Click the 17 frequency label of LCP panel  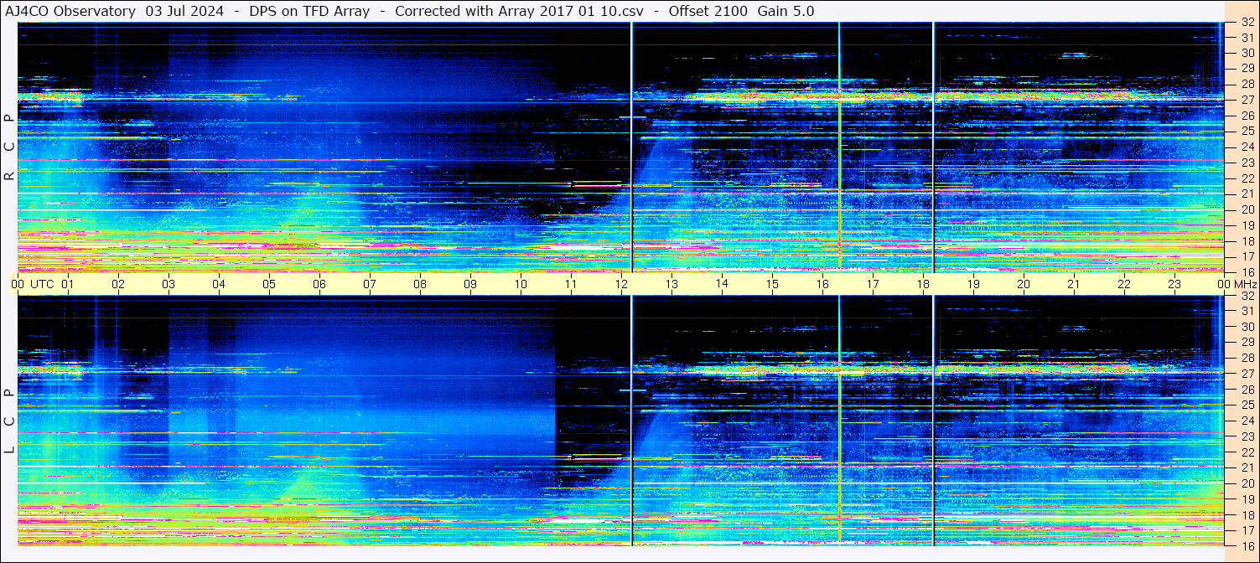[x=1247, y=530]
